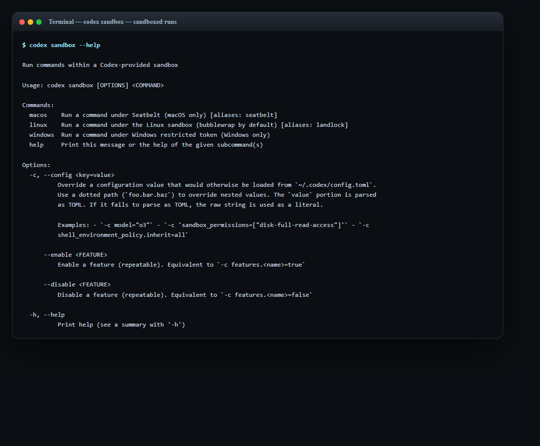Screen dimensions: 540x446
Task: Click 'Print help (see a summary with -h)' line
Action: (121, 325)
